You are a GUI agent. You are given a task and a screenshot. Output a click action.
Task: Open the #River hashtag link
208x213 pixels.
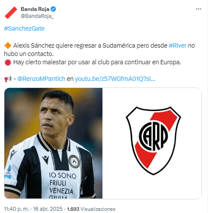point(177,45)
